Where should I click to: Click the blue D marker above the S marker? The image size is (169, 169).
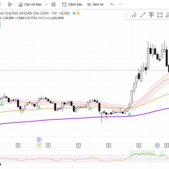[x=39, y=139]
